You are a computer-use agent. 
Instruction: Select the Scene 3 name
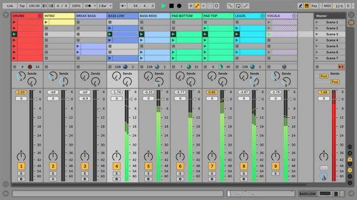click(332, 34)
